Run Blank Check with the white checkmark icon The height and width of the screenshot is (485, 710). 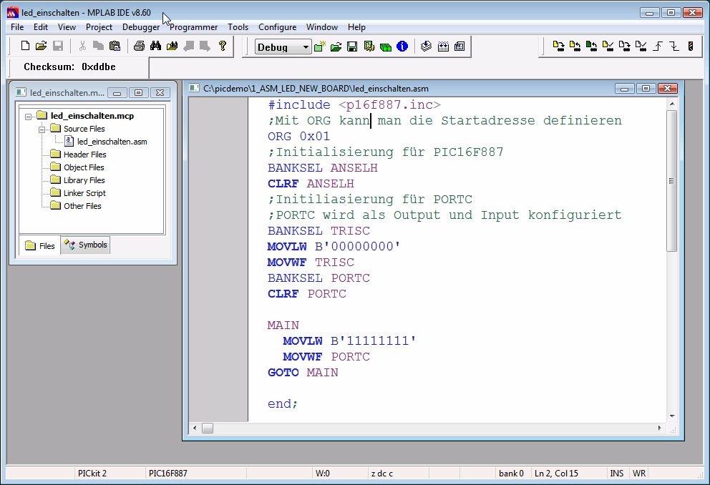coord(641,46)
